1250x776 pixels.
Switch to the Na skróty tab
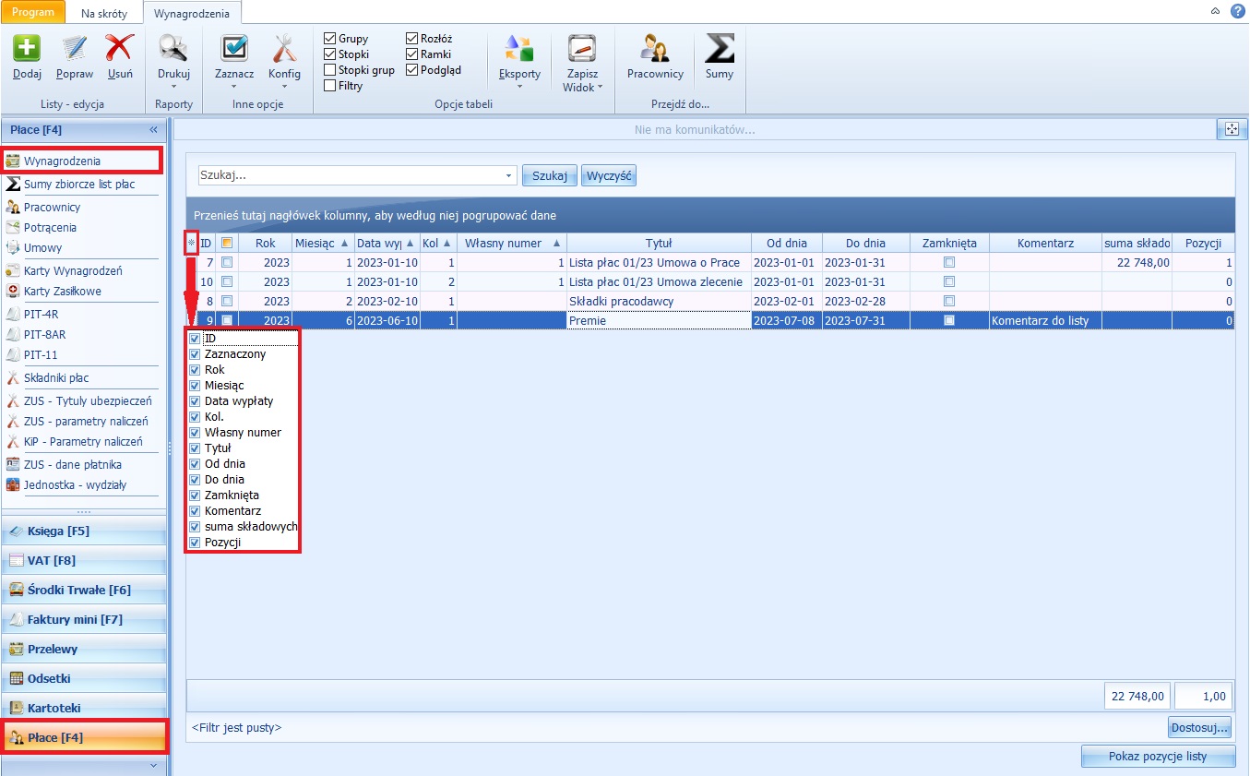coord(104,14)
